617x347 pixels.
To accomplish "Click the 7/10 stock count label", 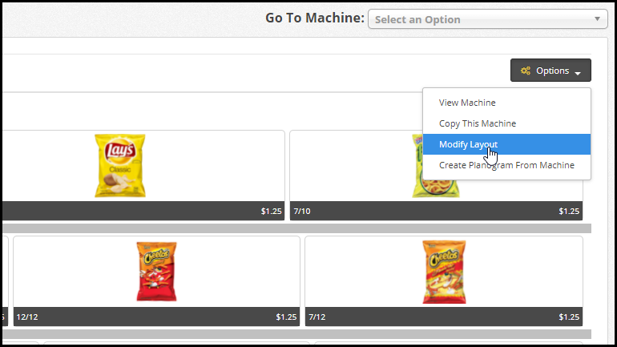I will [x=302, y=212].
